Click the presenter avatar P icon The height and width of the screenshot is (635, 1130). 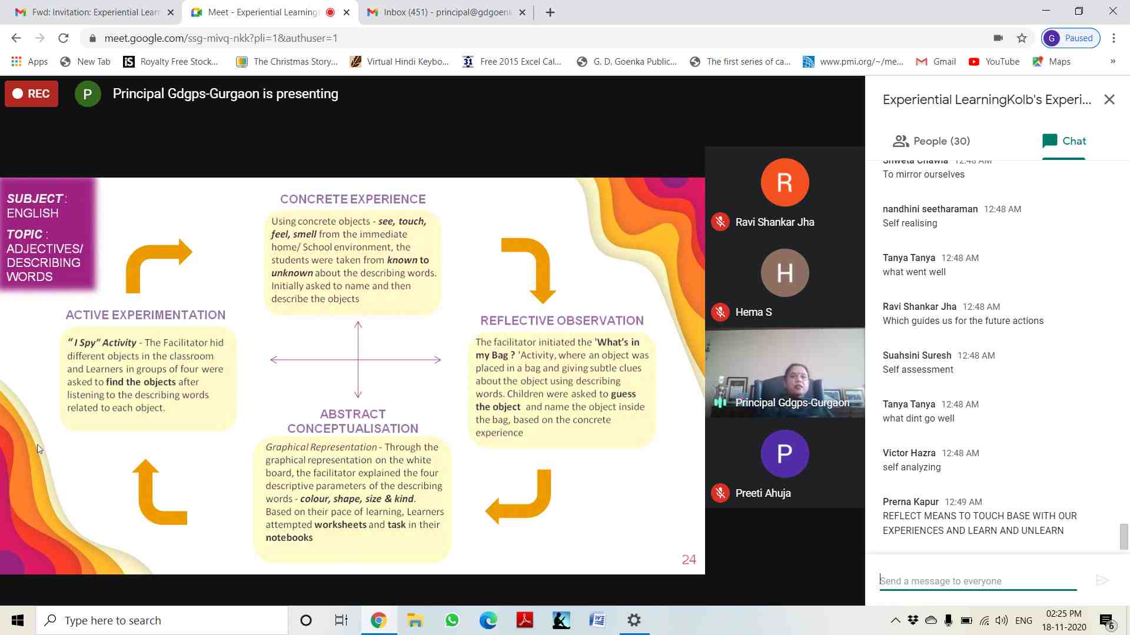[88, 94]
